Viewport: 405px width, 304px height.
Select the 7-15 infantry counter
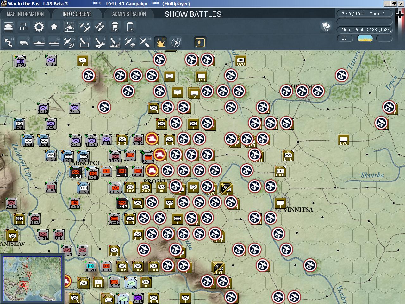point(43,108)
